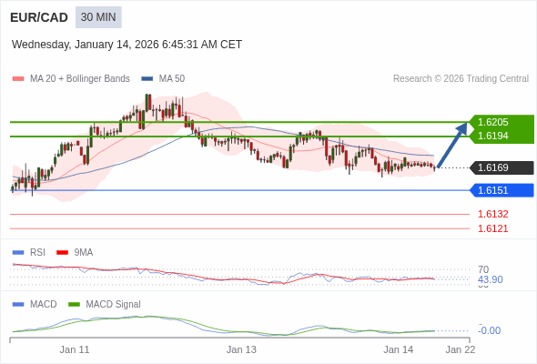537x364 pixels.
Task: Click the red 9MA legend swatch
Action: coord(62,253)
